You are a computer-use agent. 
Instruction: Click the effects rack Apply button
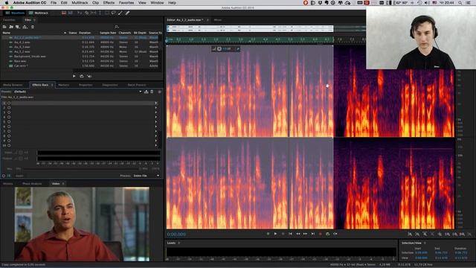(19, 176)
